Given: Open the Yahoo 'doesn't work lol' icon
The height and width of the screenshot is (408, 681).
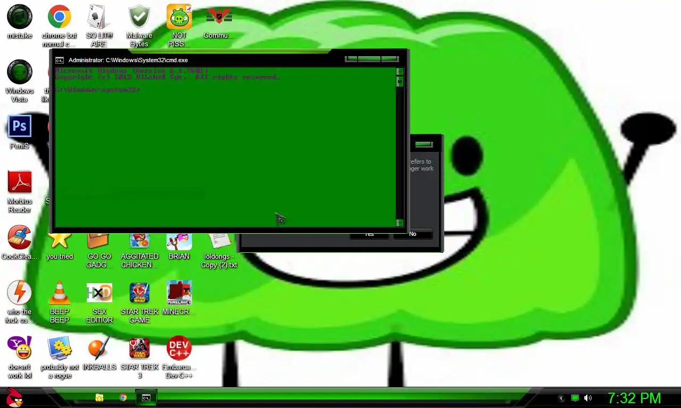Looking at the screenshot, I should 20,357.
